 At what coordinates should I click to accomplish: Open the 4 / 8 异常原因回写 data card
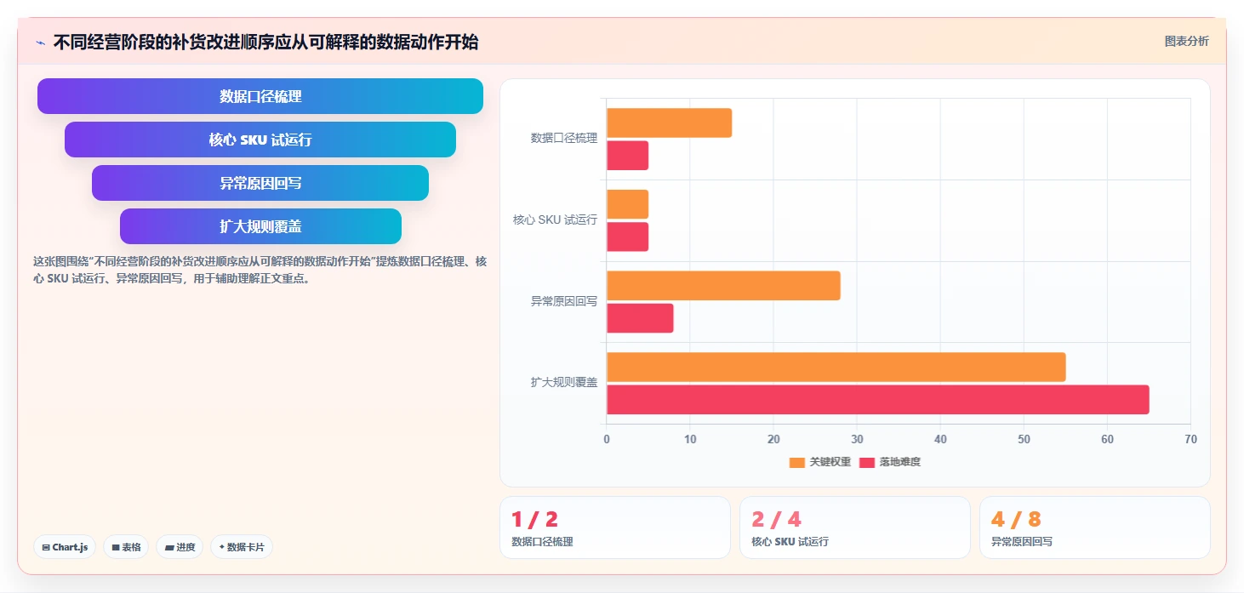pyautogui.click(x=1095, y=527)
